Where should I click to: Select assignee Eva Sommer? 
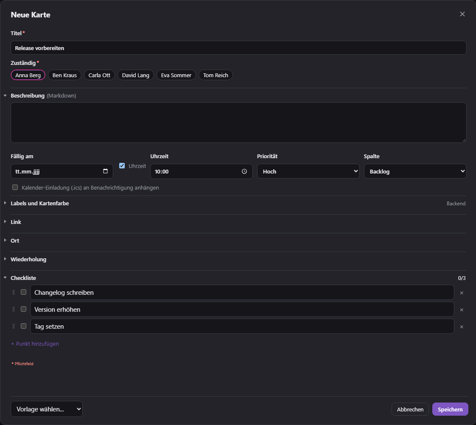pos(176,75)
